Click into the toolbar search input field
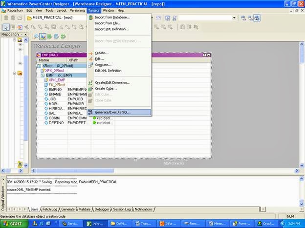Image resolution: width=305 pixels, height=228 pixels. 205,18
